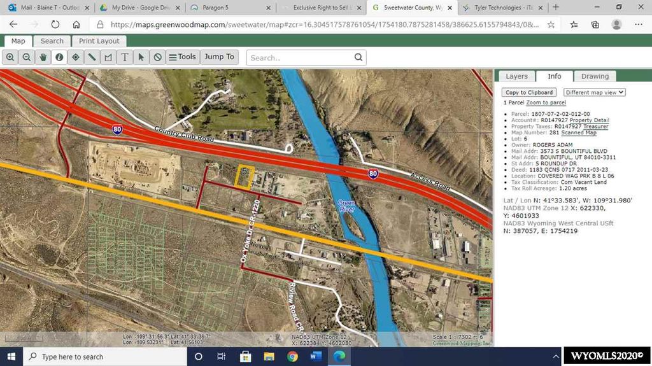Open the Collections icon
The image size is (652, 366).
[595, 25]
